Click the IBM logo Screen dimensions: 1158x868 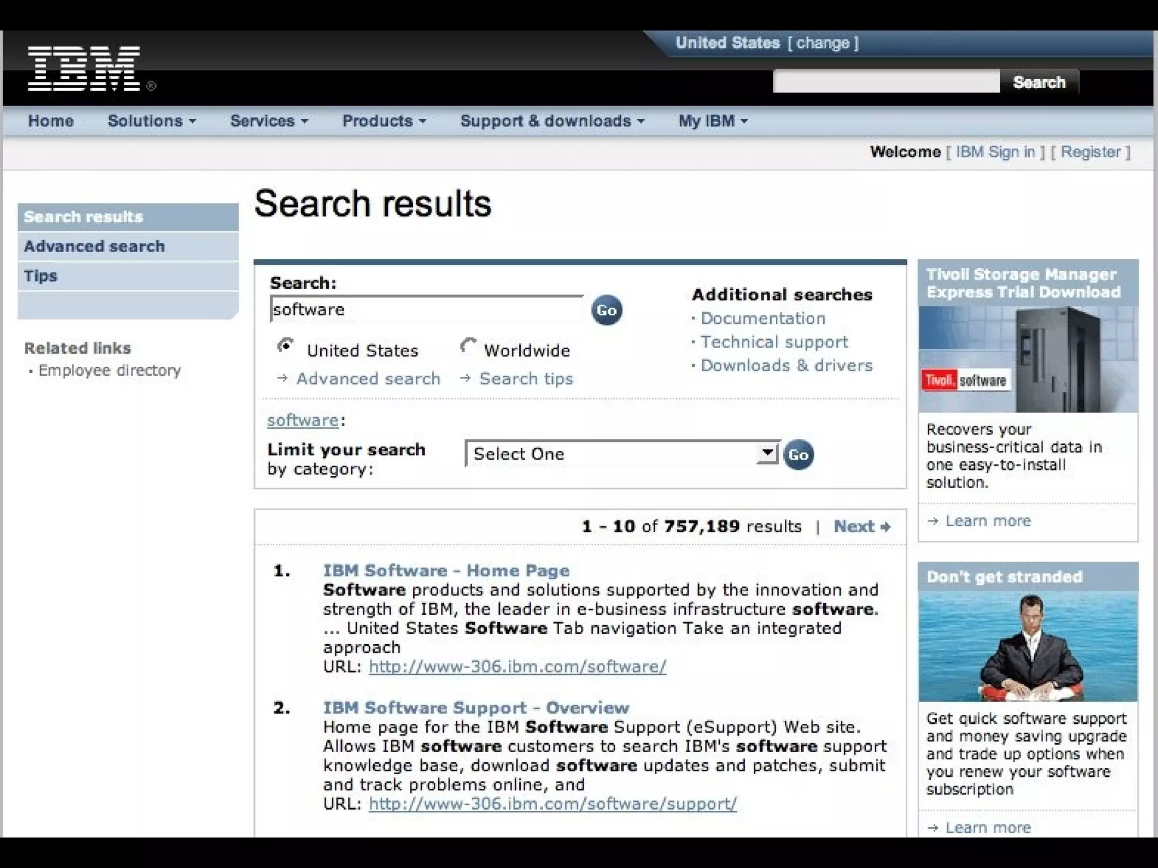click(84, 69)
